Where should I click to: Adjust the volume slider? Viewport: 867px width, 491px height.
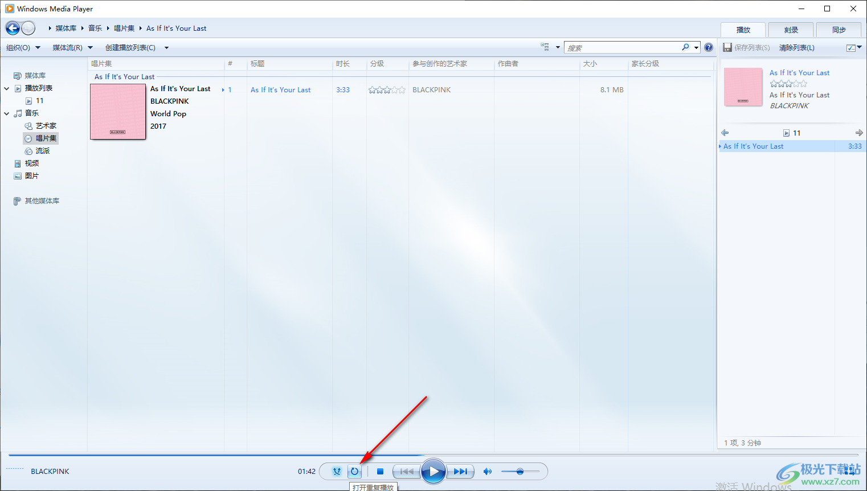520,471
